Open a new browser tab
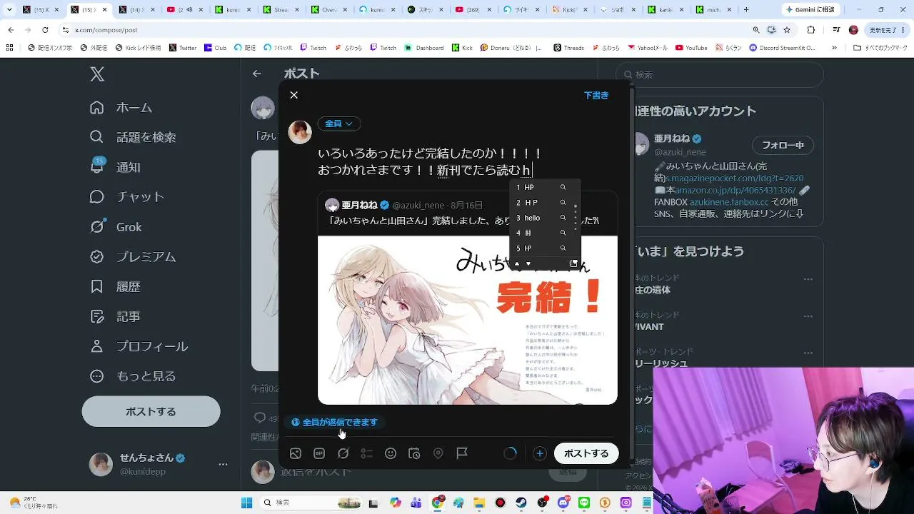The width and height of the screenshot is (914, 514). 746,10
